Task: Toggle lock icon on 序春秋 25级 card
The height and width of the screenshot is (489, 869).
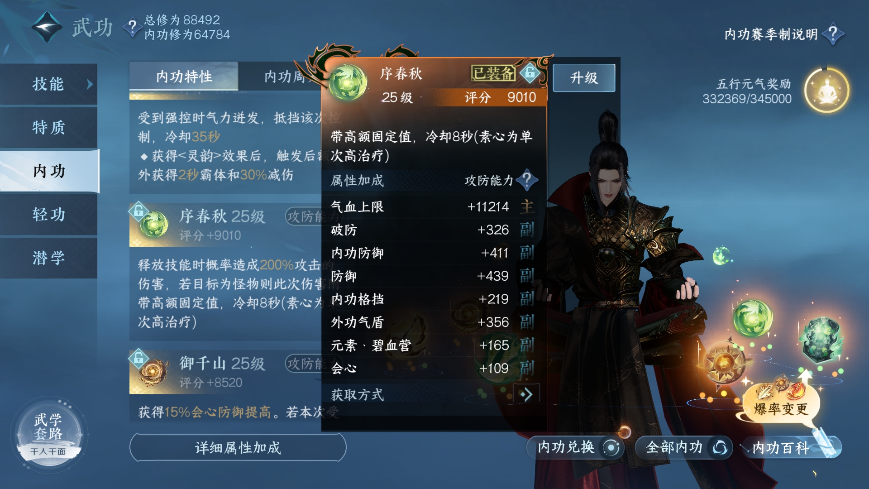Action: point(138,211)
